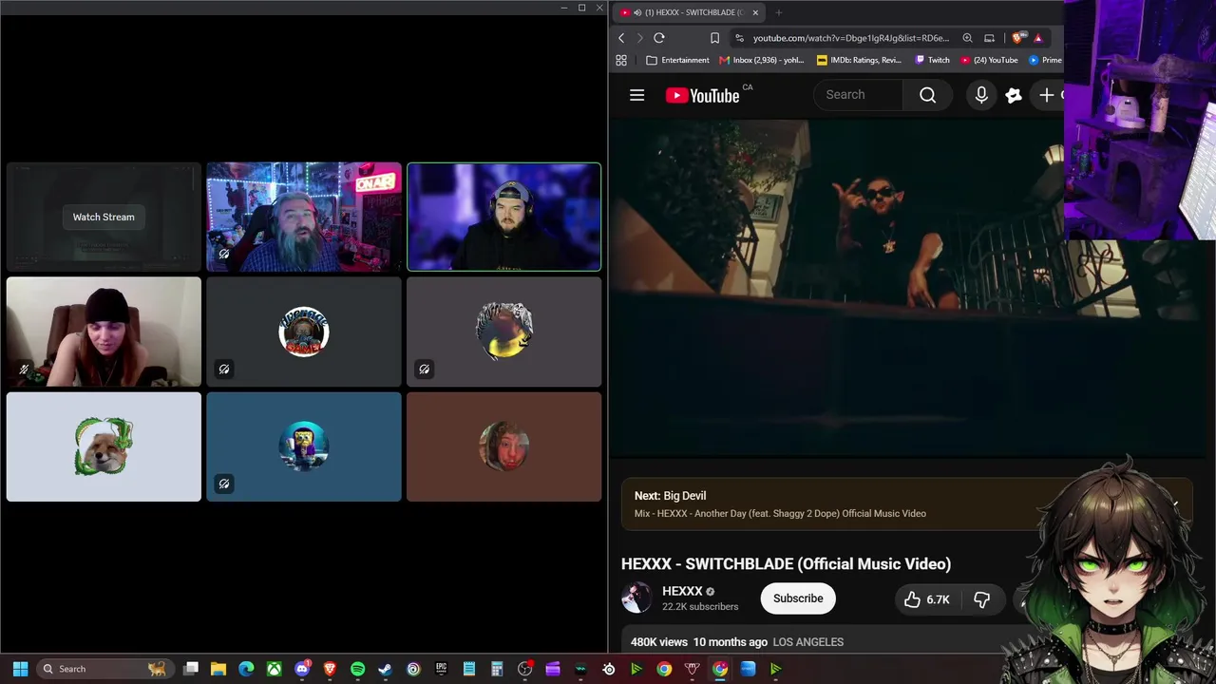Click the YouTube search magnifier button
Image resolution: width=1216 pixels, height=684 pixels.
[927, 95]
